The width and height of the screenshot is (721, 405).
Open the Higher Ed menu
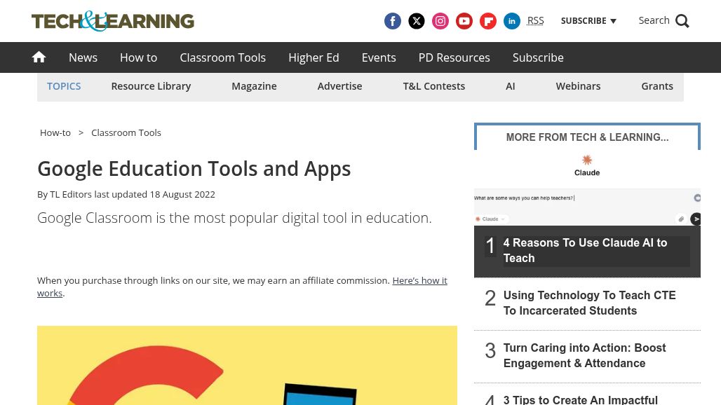pos(314,57)
